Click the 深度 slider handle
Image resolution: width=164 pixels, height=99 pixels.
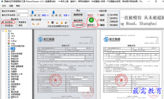click(x=54, y=12)
